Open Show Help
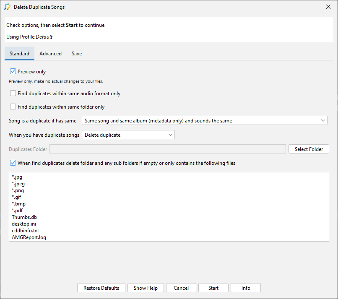Image resolution: width=338 pixels, height=299 pixels. coord(146,288)
